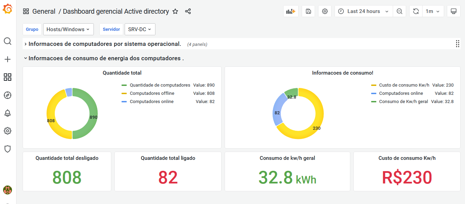Click the Quantidade total panel title

click(x=122, y=73)
